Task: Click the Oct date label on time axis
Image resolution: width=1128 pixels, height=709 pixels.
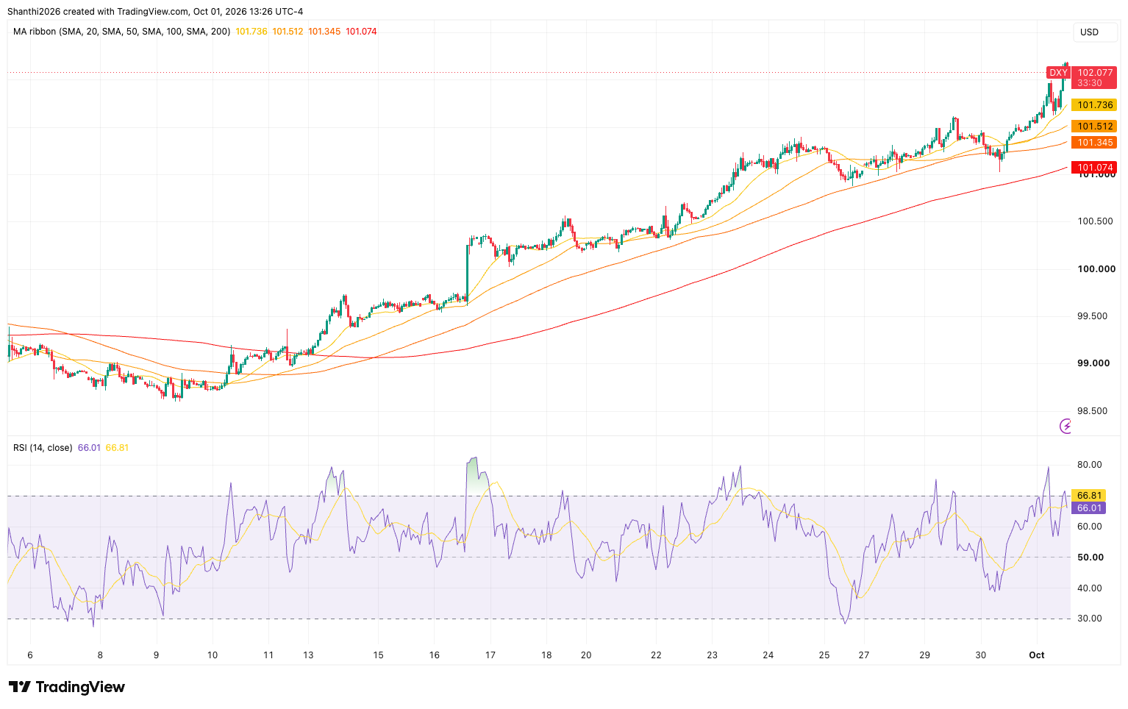Action: (x=1037, y=655)
